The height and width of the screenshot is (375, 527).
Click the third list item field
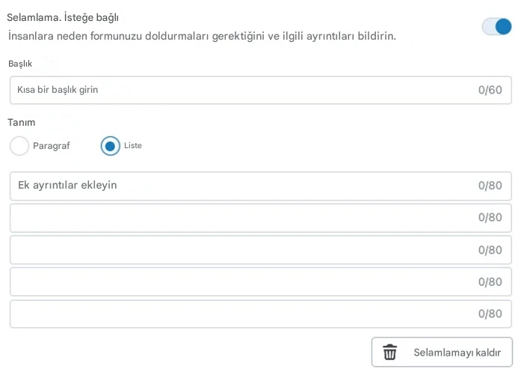tap(239, 250)
